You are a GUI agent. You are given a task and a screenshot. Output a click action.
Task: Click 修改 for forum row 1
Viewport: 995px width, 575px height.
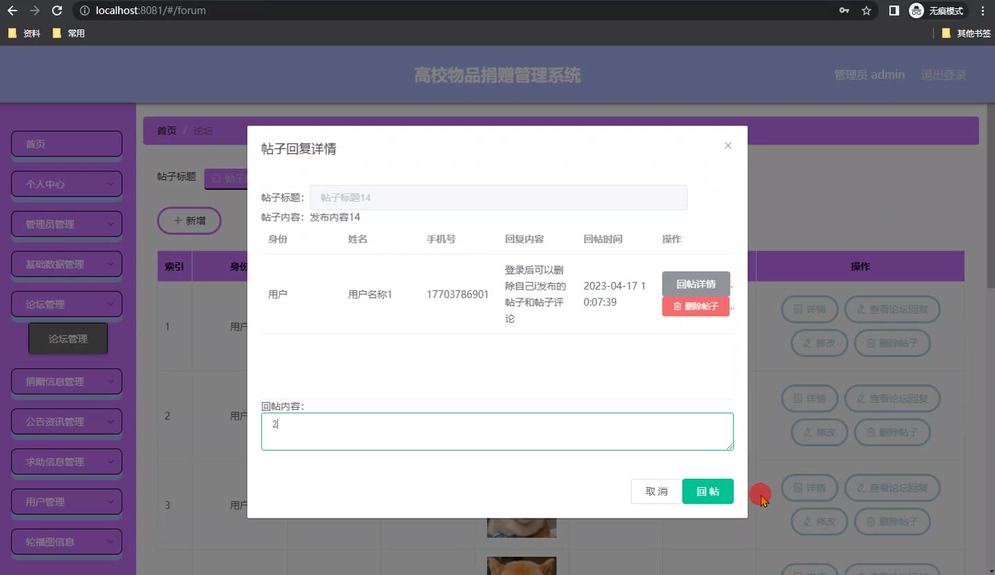[819, 343]
